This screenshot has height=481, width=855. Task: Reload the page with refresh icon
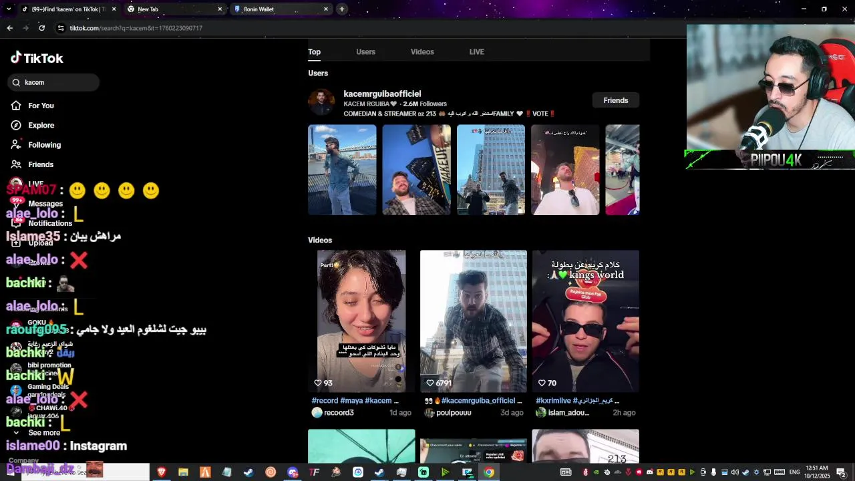tap(41, 28)
